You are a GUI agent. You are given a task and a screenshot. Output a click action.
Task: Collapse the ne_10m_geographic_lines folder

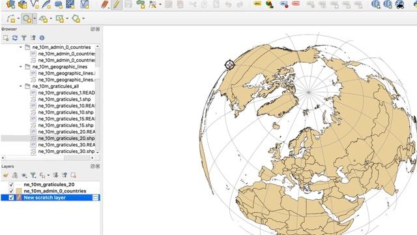point(21,67)
